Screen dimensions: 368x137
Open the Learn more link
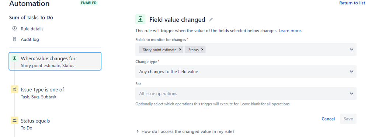(x=290, y=30)
